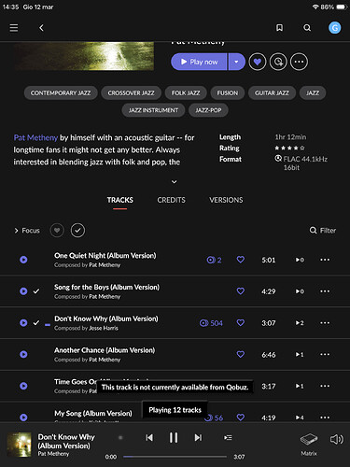Open bookmarks icon in top bar
Image resolution: width=350 pixels, height=467 pixels.
coord(279,28)
